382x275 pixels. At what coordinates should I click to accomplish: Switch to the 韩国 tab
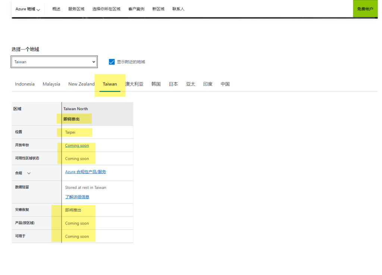156,84
